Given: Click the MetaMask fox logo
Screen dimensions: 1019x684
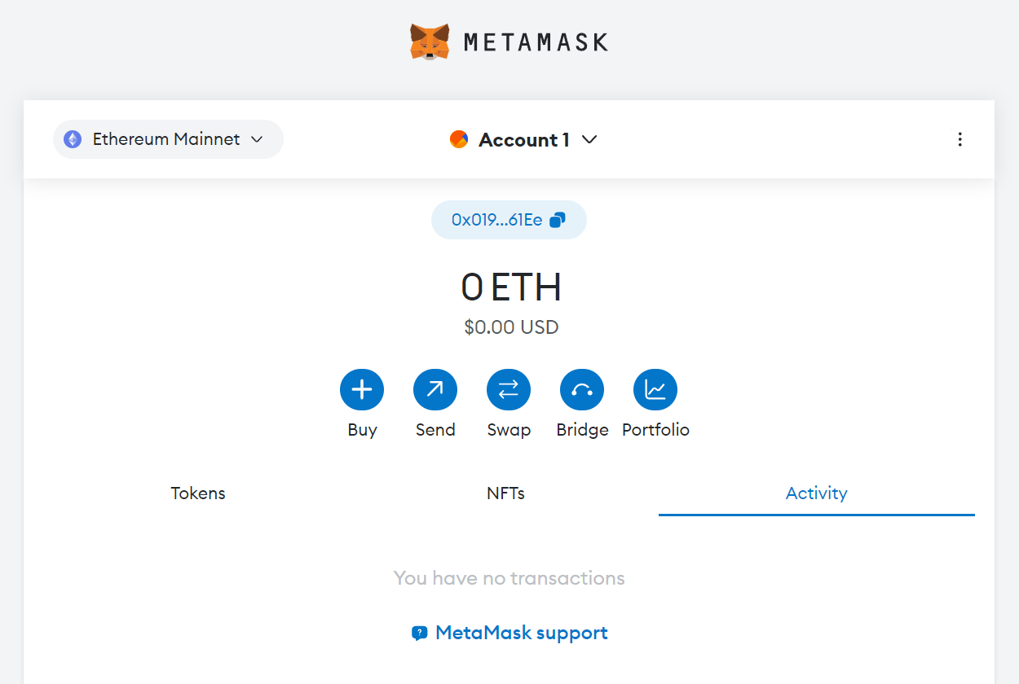Looking at the screenshot, I should (x=430, y=42).
